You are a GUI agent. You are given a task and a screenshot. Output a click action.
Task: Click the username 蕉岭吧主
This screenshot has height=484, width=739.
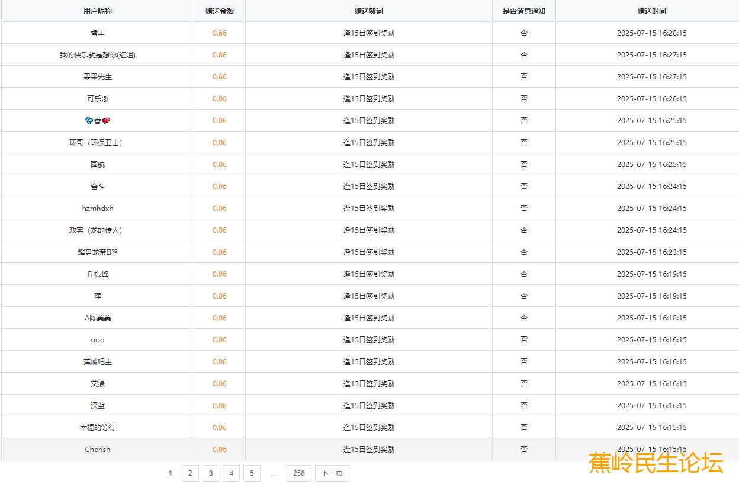[98, 362]
